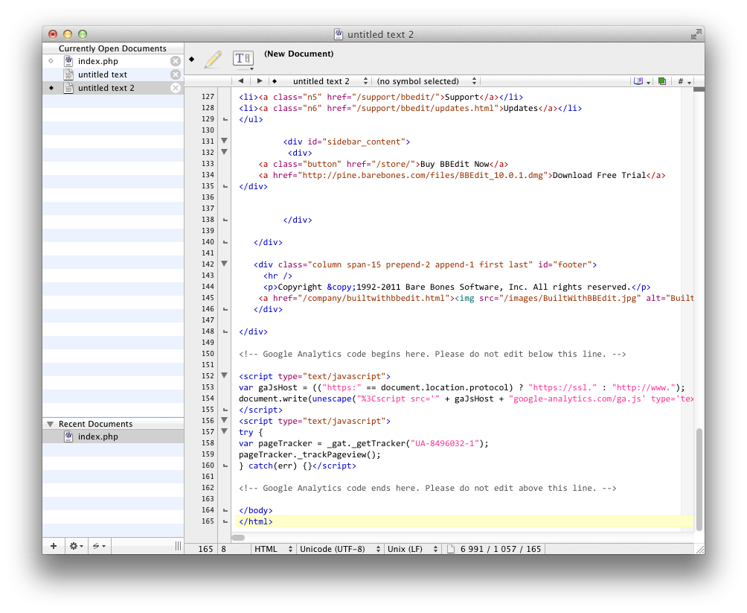Click the </html> line in the editor

(x=464, y=521)
